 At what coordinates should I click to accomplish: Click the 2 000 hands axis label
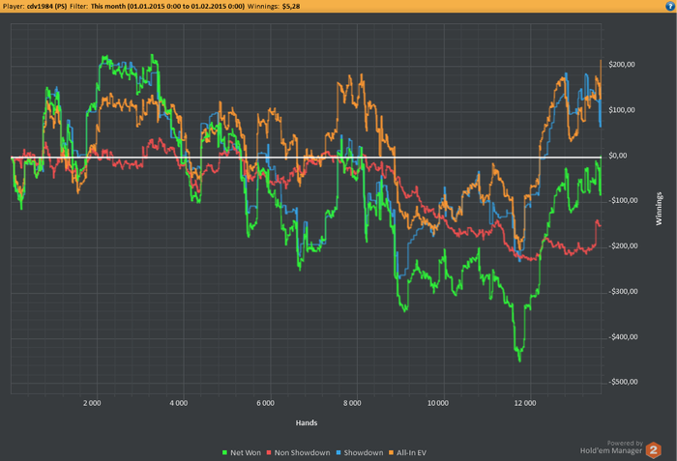[x=92, y=403]
